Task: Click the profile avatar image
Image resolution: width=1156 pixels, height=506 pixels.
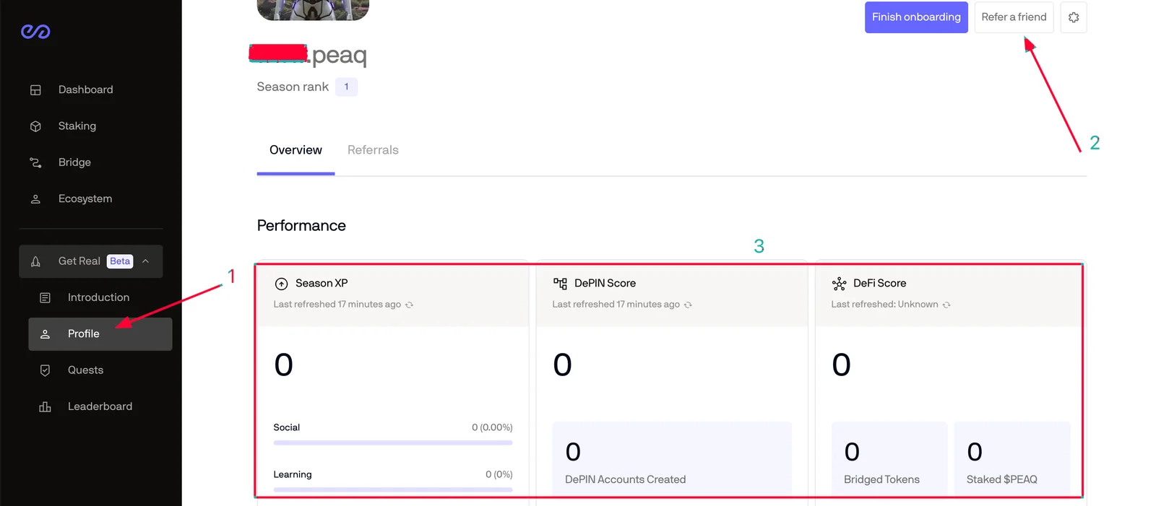Action: pos(313,9)
